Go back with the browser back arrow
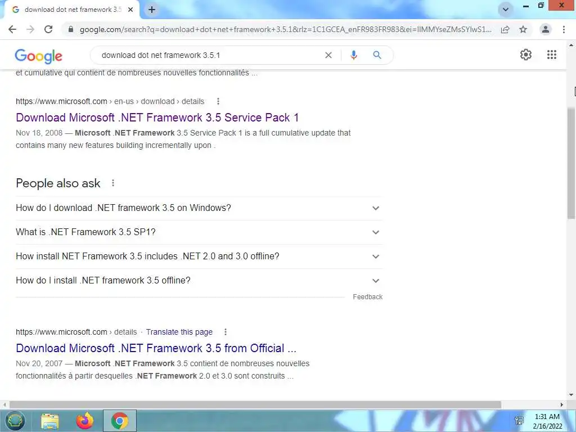This screenshot has height=432, width=576. point(12,29)
